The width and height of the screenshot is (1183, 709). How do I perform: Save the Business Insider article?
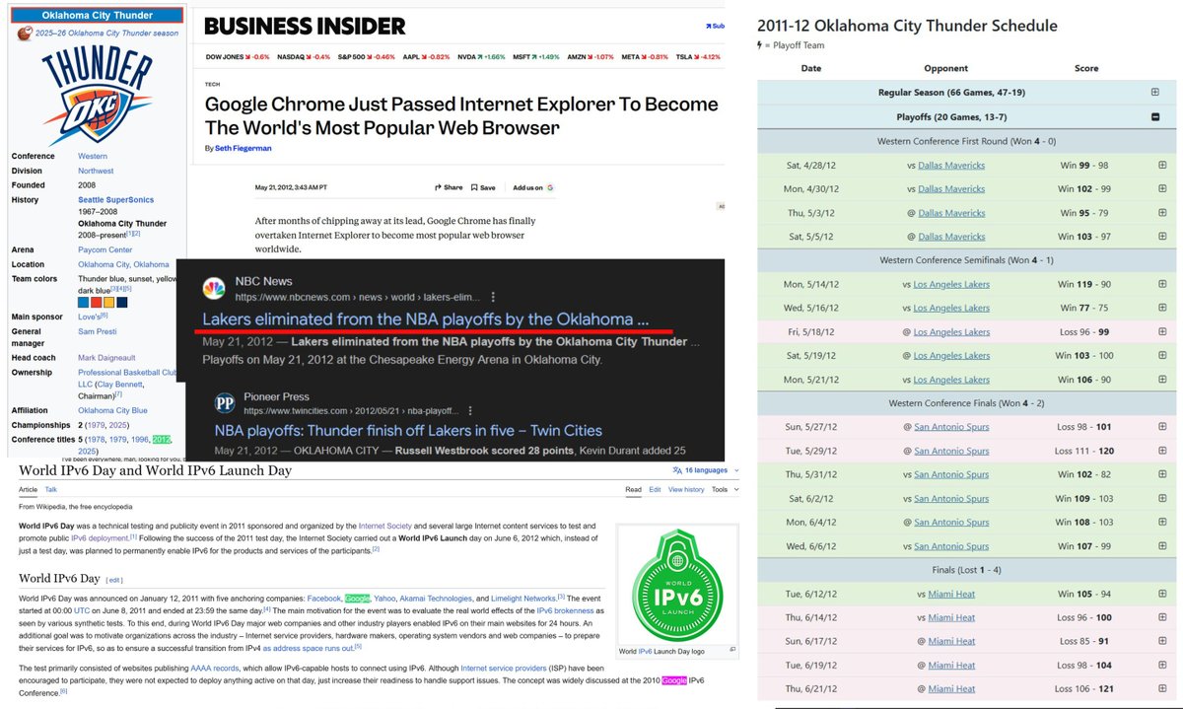[x=483, y=187]
